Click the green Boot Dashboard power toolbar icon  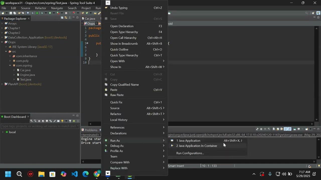37,13
